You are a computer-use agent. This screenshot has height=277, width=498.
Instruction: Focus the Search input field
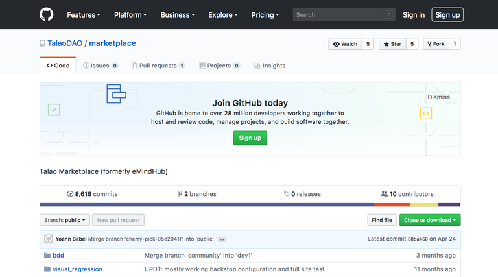344,15
